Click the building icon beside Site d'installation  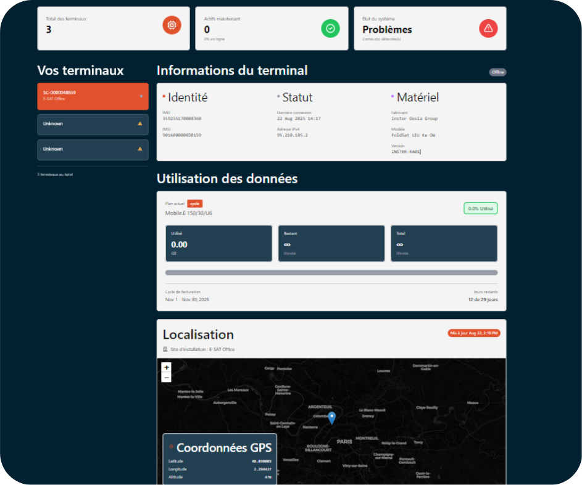click(165, 349)
